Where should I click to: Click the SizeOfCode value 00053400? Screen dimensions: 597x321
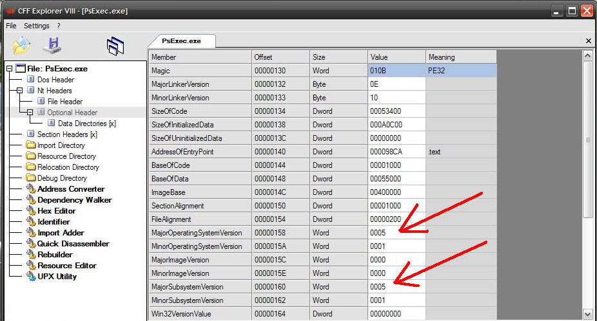point(396,111)
